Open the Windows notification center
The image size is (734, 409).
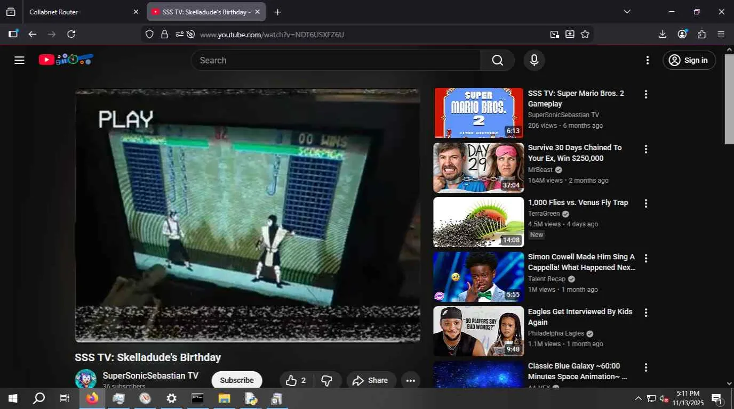coord(717,398)
